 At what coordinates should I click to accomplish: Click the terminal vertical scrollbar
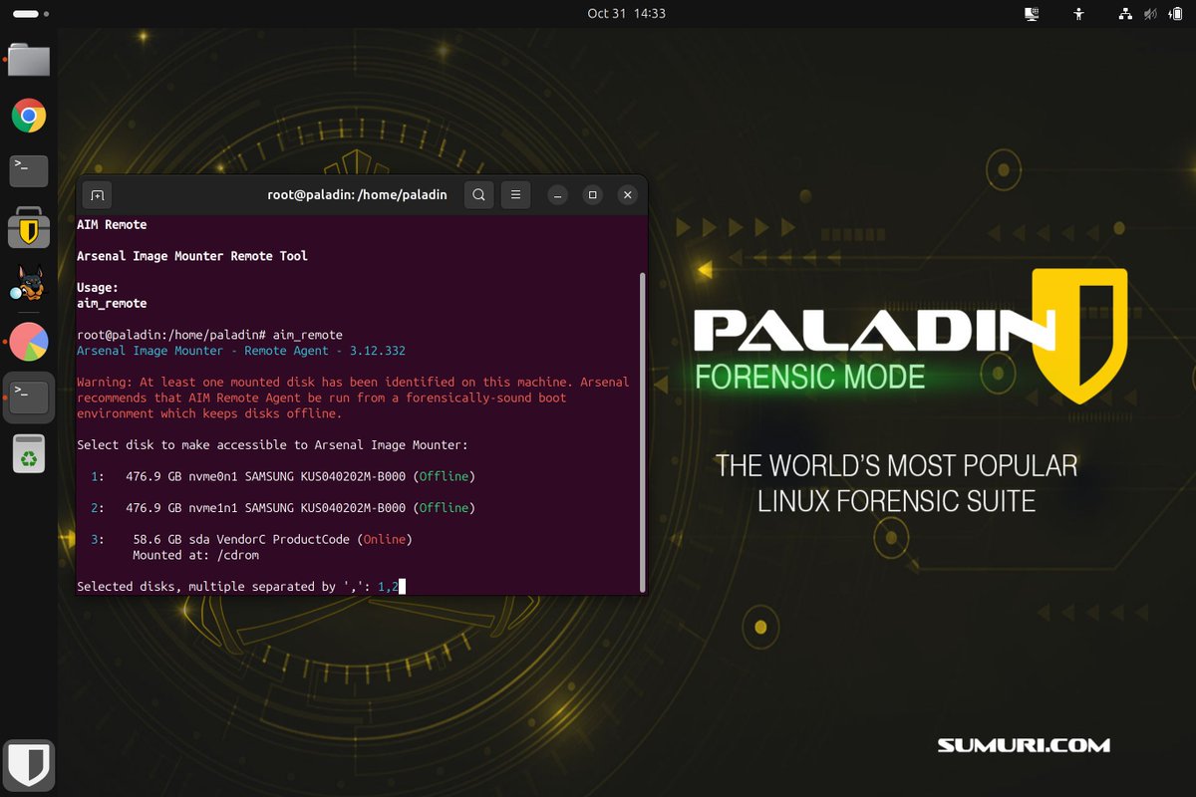[643, 431]
